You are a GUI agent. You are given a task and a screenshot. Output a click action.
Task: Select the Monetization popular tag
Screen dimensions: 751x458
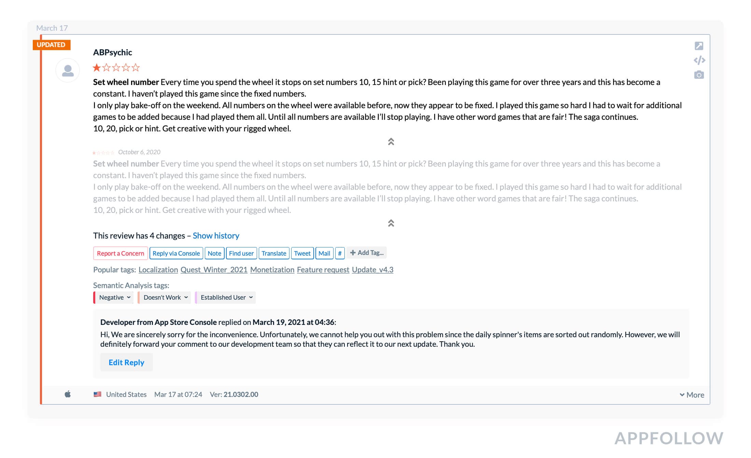[x=272, y=269]
